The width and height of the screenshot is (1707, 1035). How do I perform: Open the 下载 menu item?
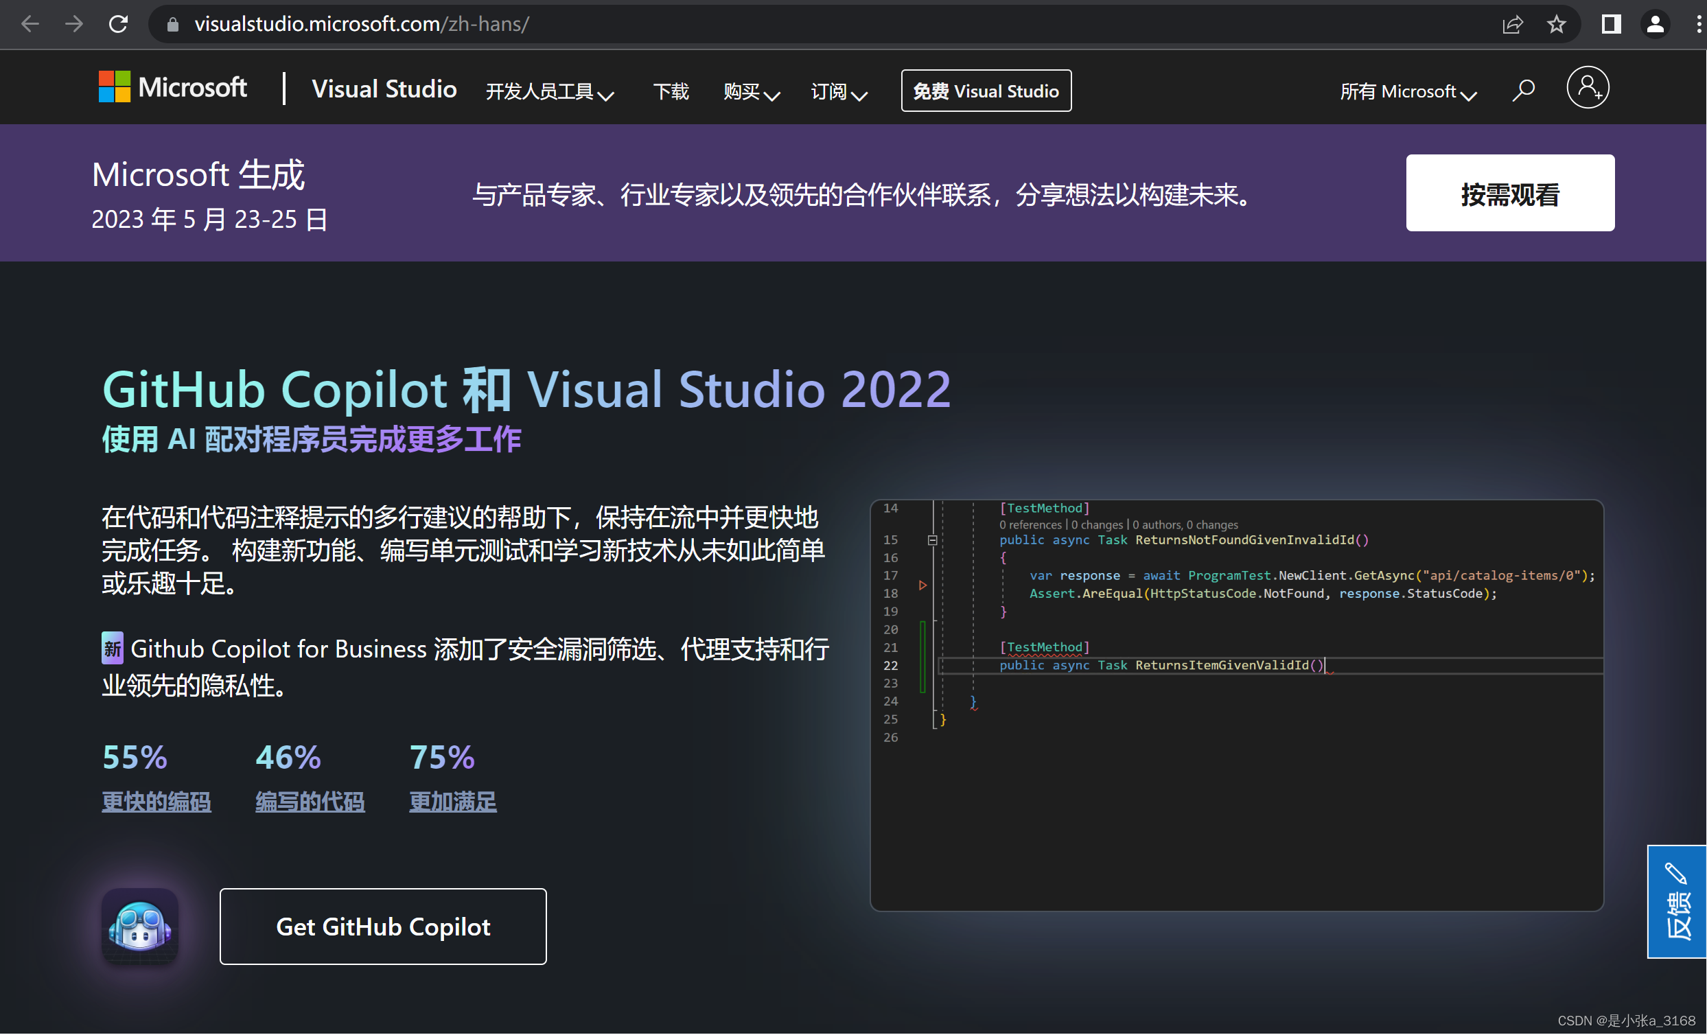(671, 91)
